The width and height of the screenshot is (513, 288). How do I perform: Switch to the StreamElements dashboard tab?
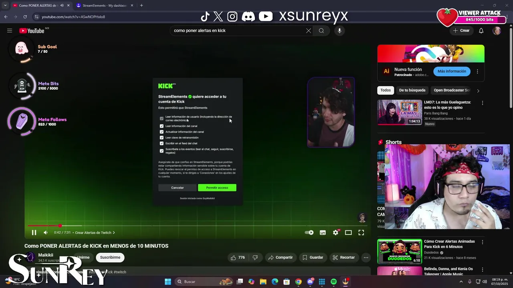coord(105,6)
